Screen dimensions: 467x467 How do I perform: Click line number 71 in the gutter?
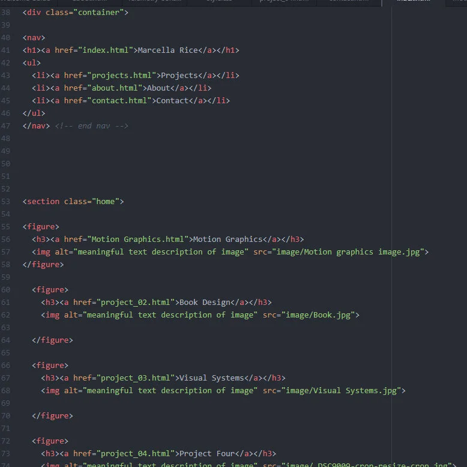5,429
